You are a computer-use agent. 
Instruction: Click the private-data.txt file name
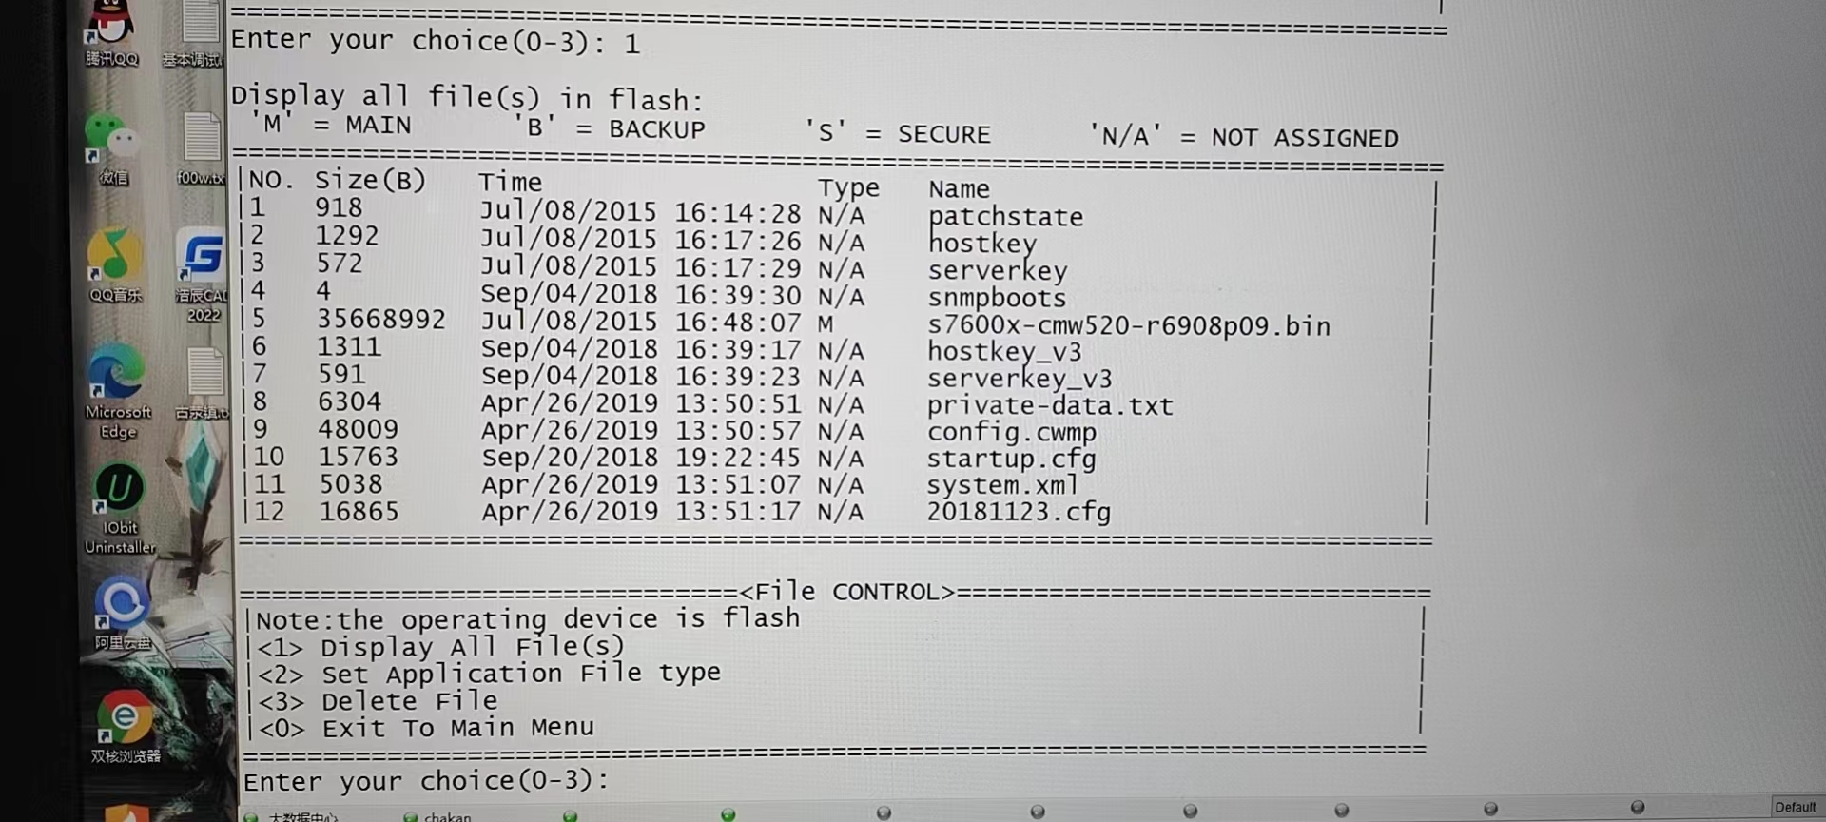(1050, 406)
